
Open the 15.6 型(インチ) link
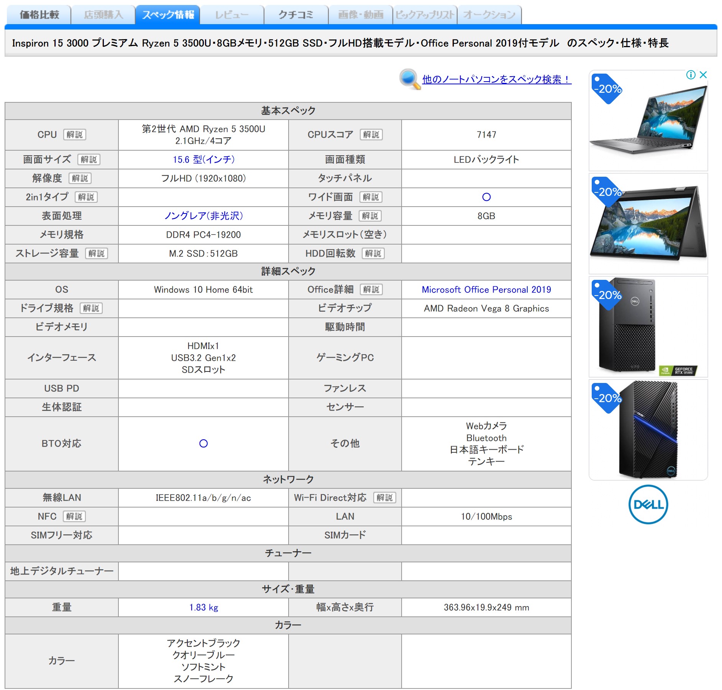coord(203,159)
